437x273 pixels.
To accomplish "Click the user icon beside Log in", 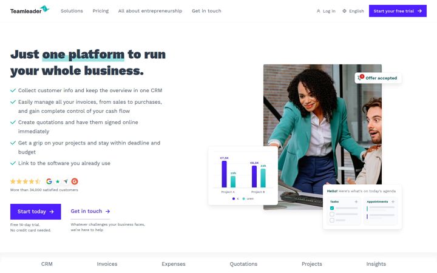I will pos(318,11).
